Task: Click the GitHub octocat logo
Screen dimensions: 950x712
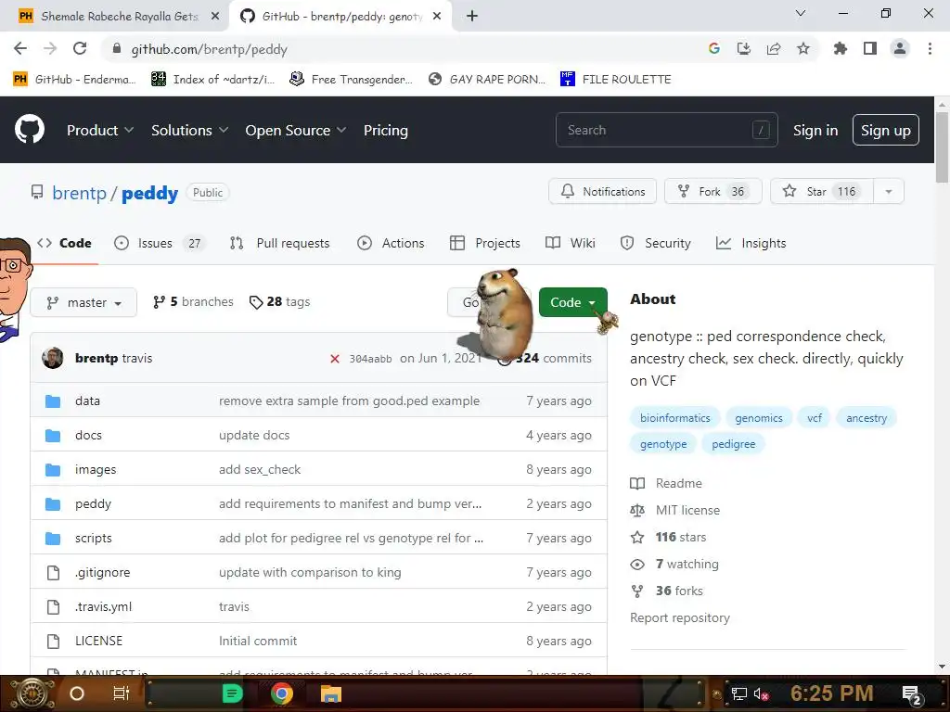Action: (x=30, y=129)
